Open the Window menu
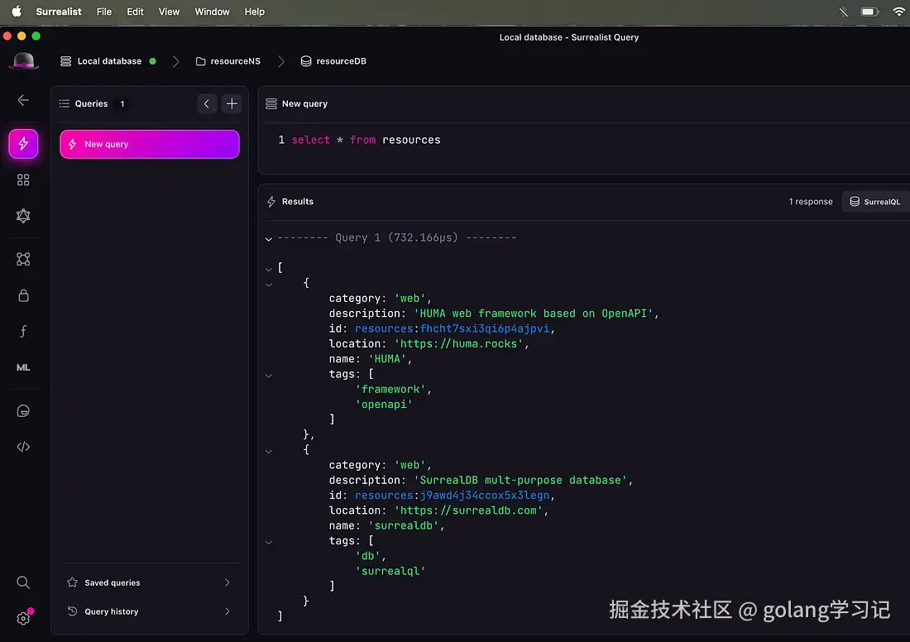The image size is (910, 642). click(212, 12)
